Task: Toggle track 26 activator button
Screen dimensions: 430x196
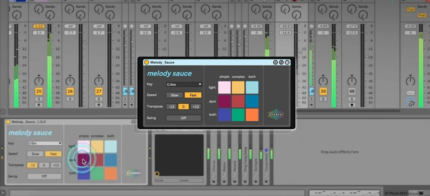Action: point(70,92)
